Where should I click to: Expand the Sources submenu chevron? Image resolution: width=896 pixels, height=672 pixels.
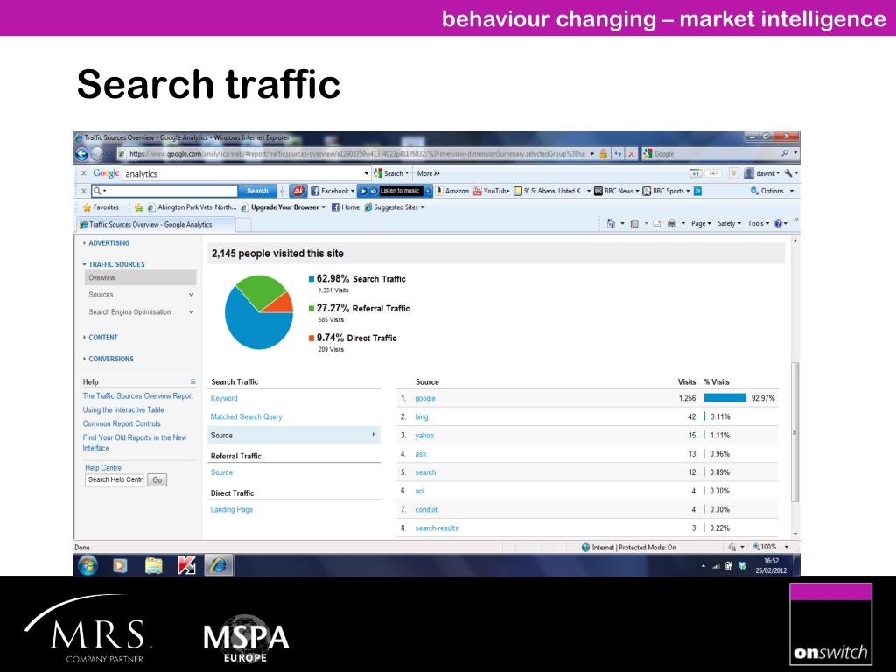[192, 295]
